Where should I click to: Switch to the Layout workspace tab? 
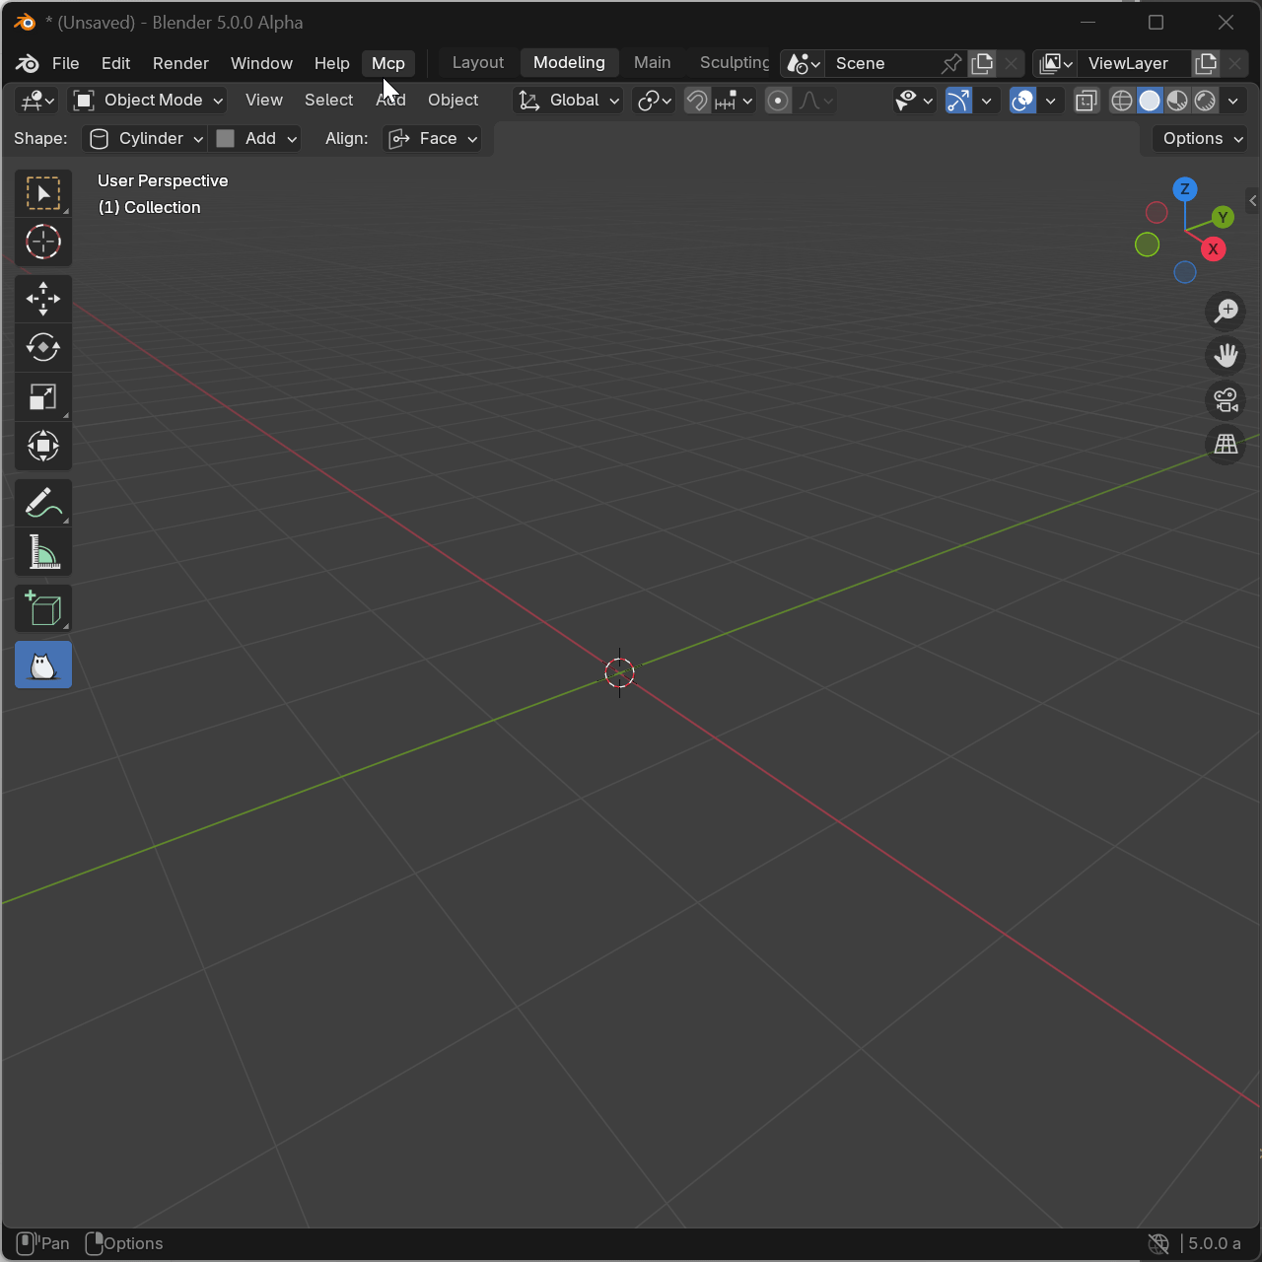tap(478, 63)
